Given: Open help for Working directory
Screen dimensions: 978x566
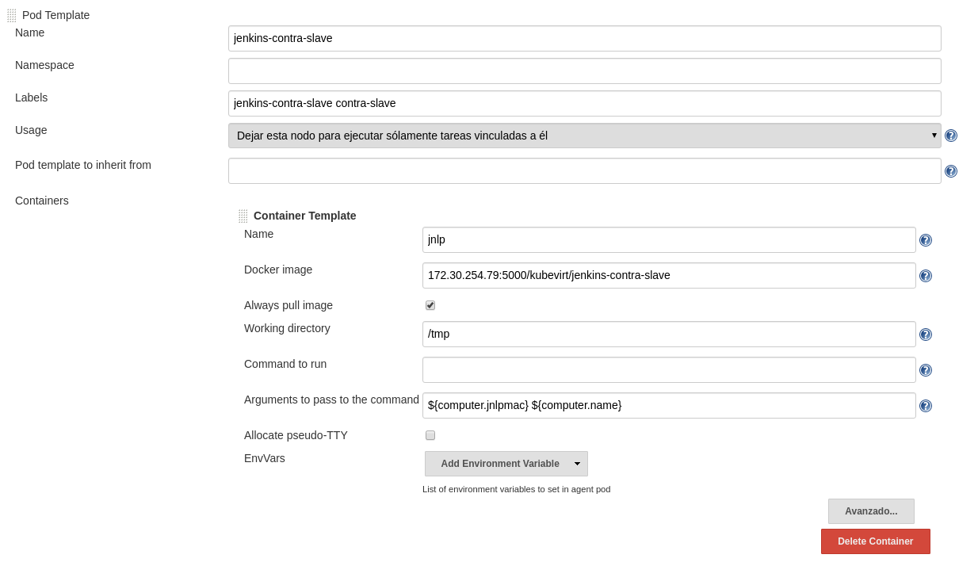Looking at the screenshot, I should tap(925, 334).
